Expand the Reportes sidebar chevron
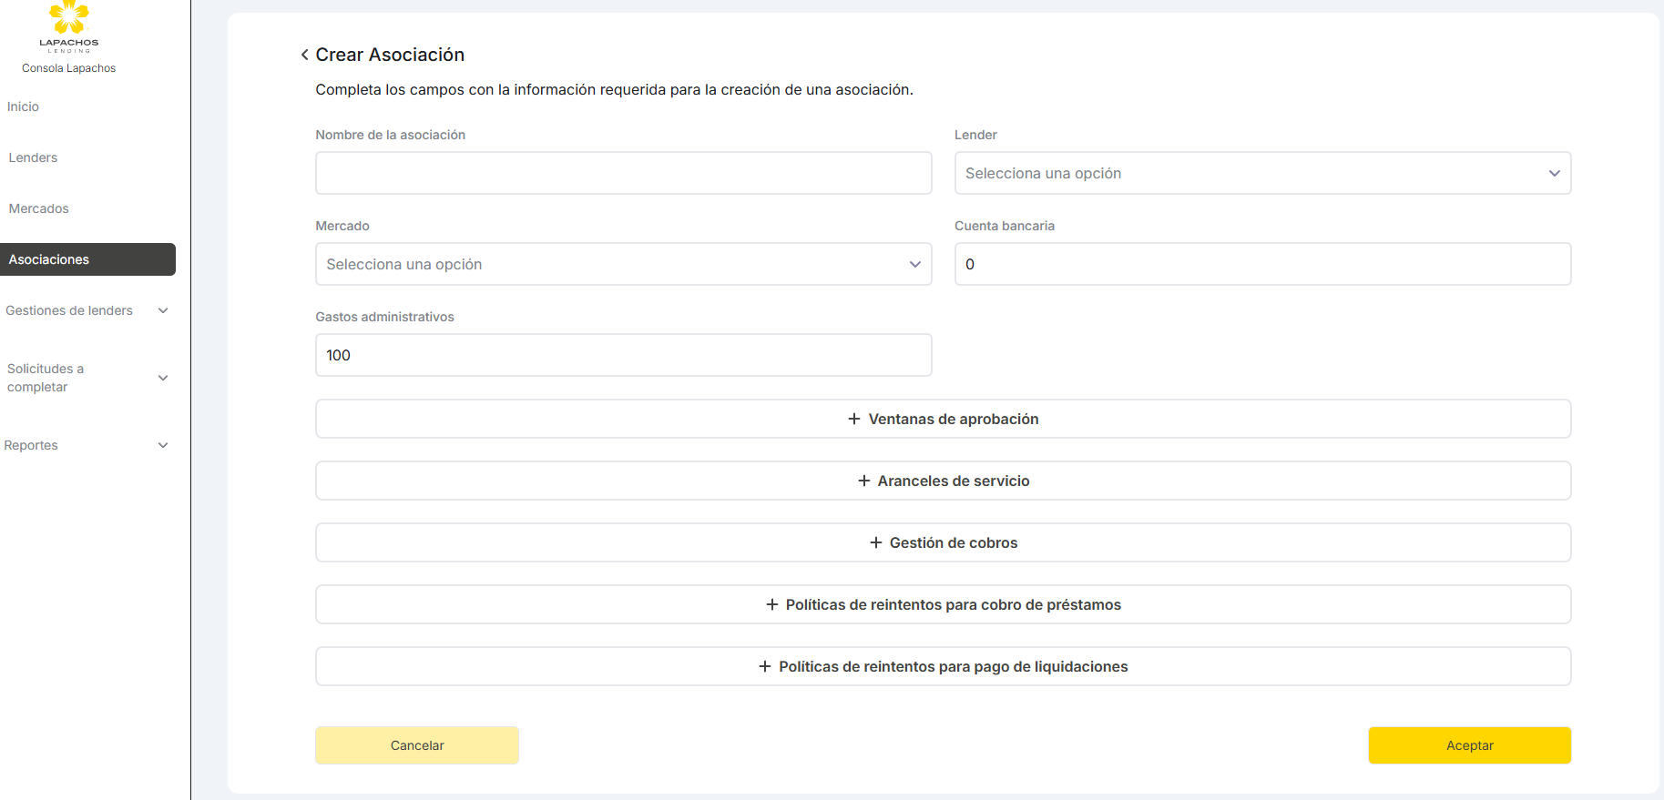The width and height of the screenshot is (1664, 800). [163, 445]
